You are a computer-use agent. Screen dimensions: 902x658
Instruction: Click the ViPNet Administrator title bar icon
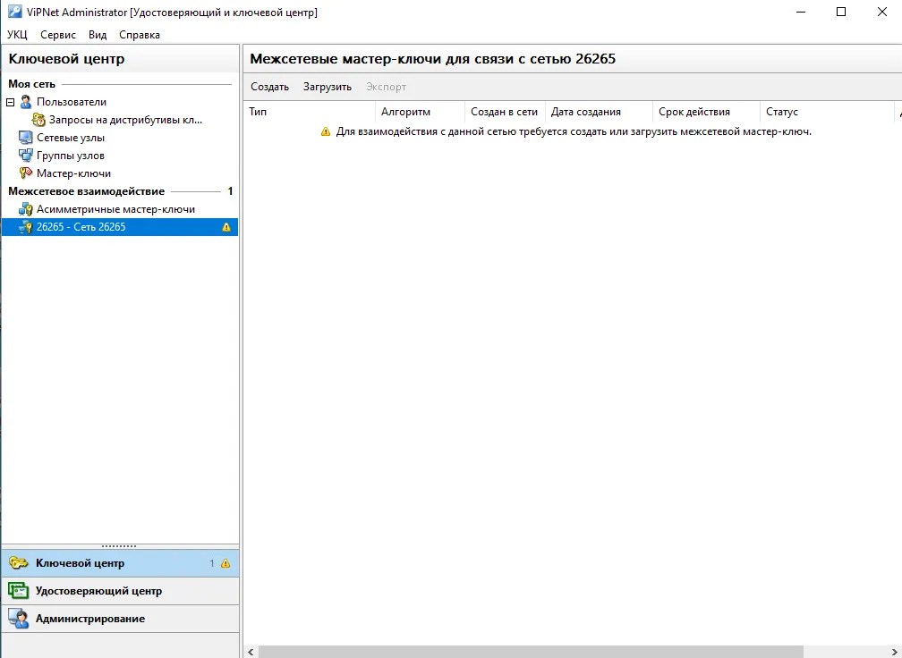tap(15, 12)
